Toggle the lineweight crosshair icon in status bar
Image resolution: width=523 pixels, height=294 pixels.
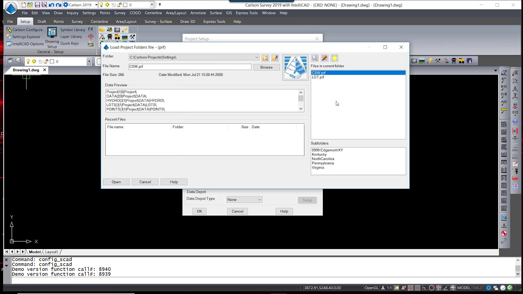pyautogui.click(x=453, y=288)
